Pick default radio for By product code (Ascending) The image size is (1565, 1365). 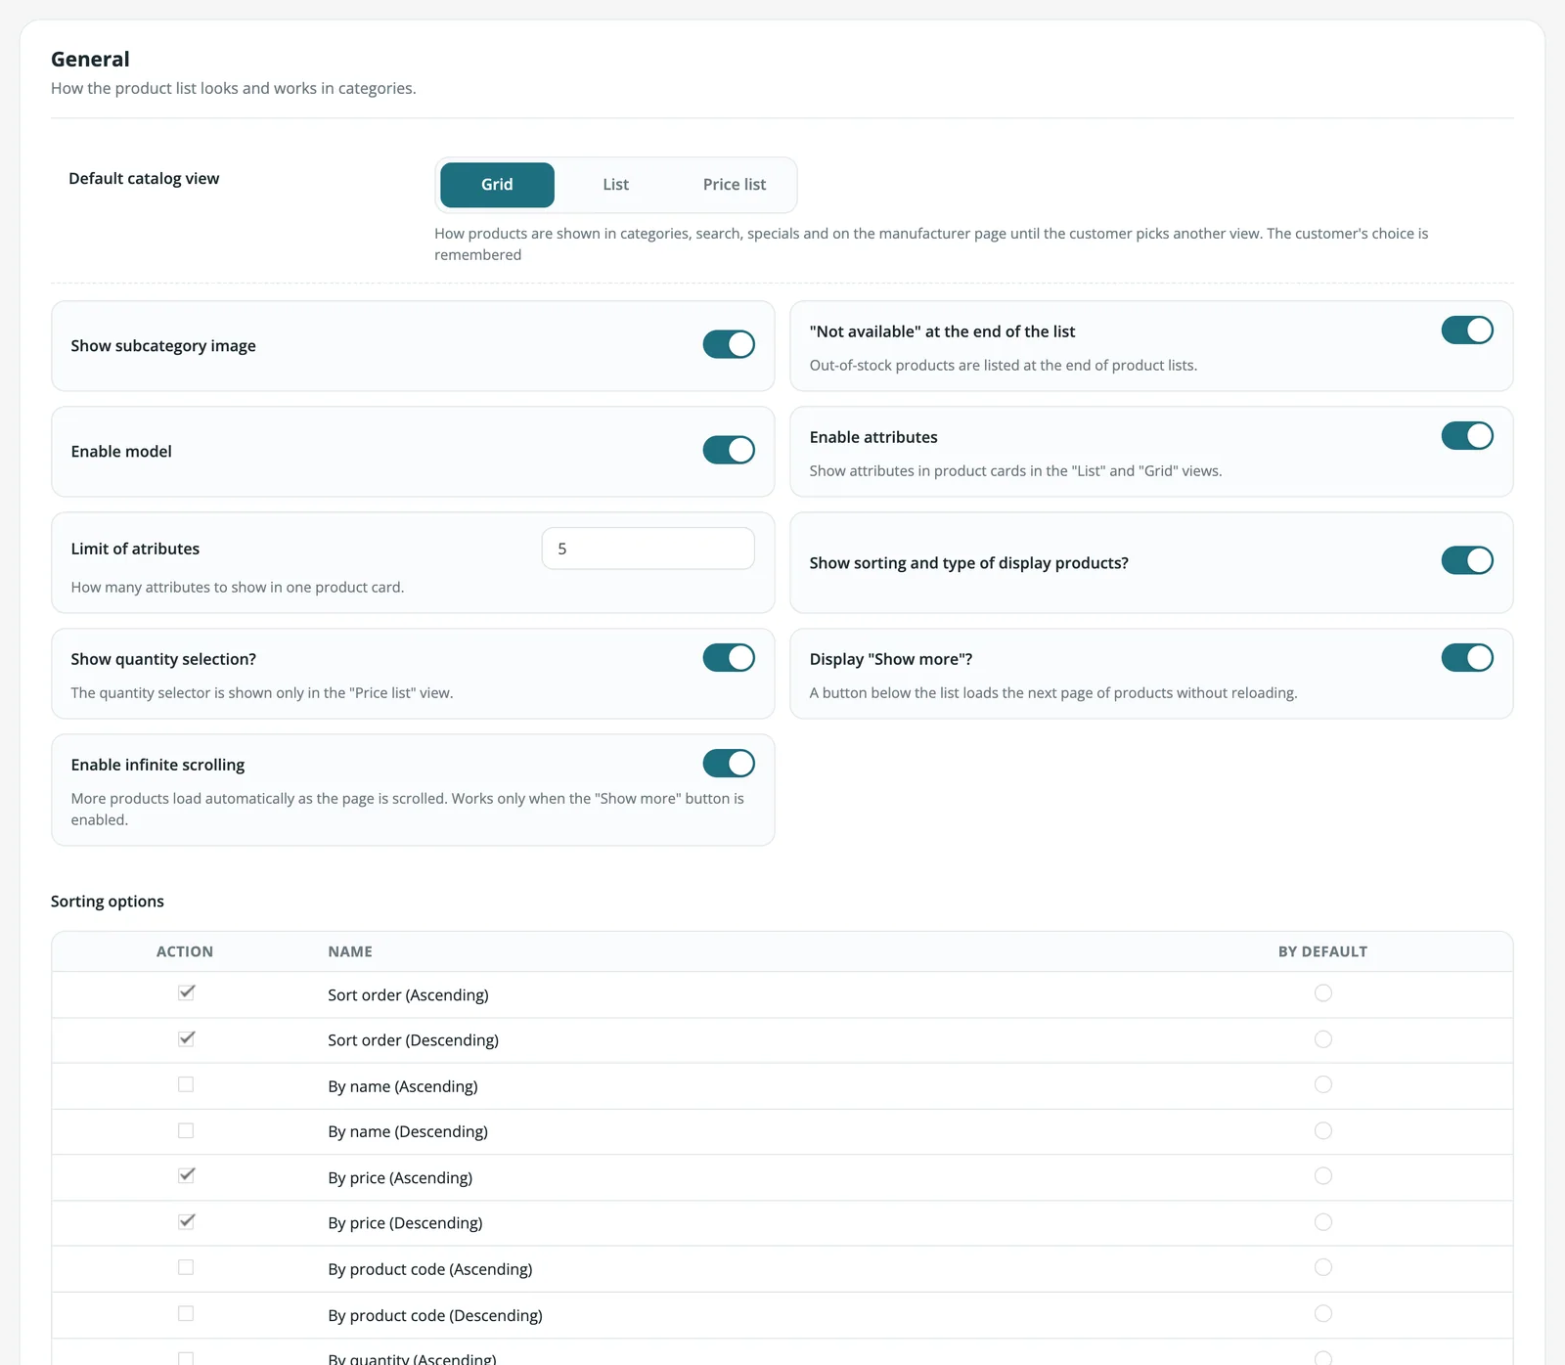click(1323, 1267)
